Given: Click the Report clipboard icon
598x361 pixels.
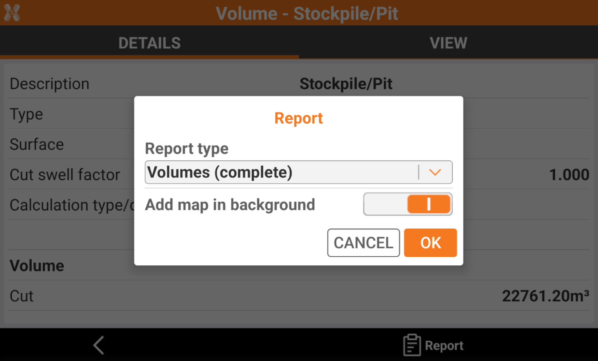Looking at the screenshot, I should [412, 345].
